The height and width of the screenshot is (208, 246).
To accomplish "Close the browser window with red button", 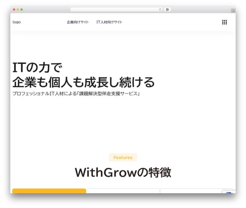I will point(14,10).
